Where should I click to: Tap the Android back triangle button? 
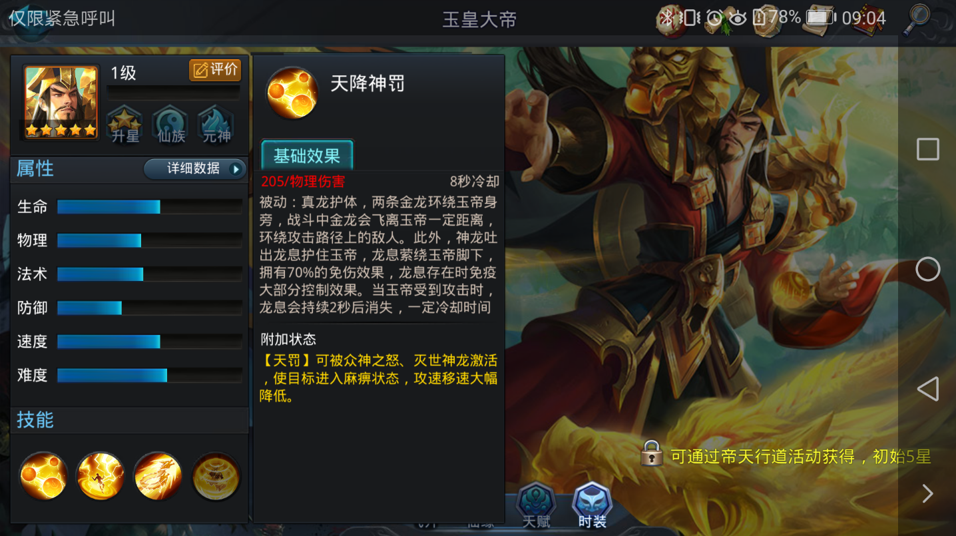927,389
